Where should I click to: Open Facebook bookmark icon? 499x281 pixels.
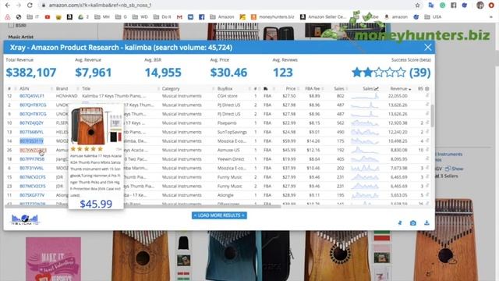tap(201, 17)
